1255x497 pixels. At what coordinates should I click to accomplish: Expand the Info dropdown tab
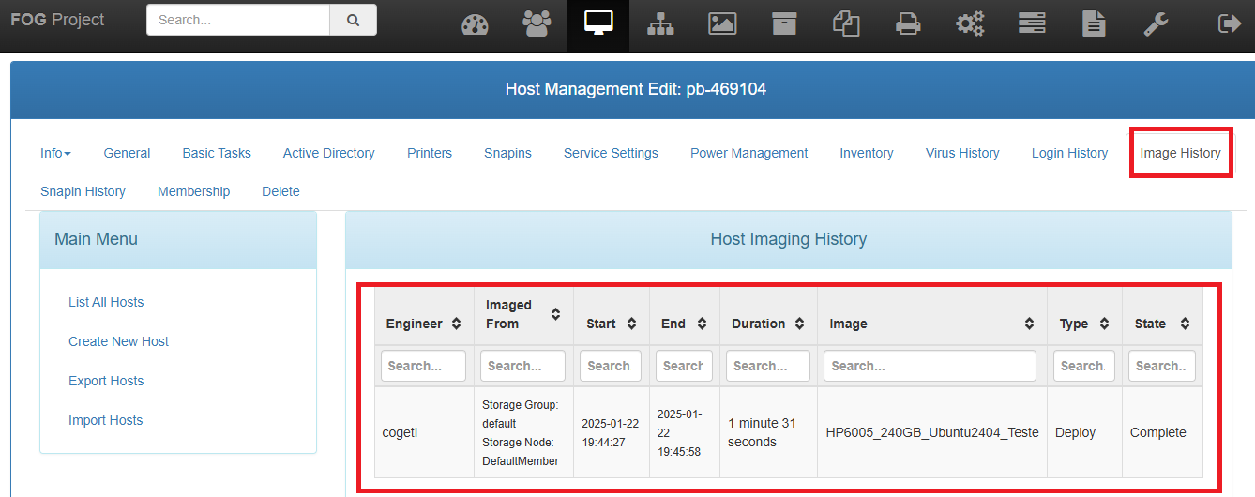(x=55, y=153)
